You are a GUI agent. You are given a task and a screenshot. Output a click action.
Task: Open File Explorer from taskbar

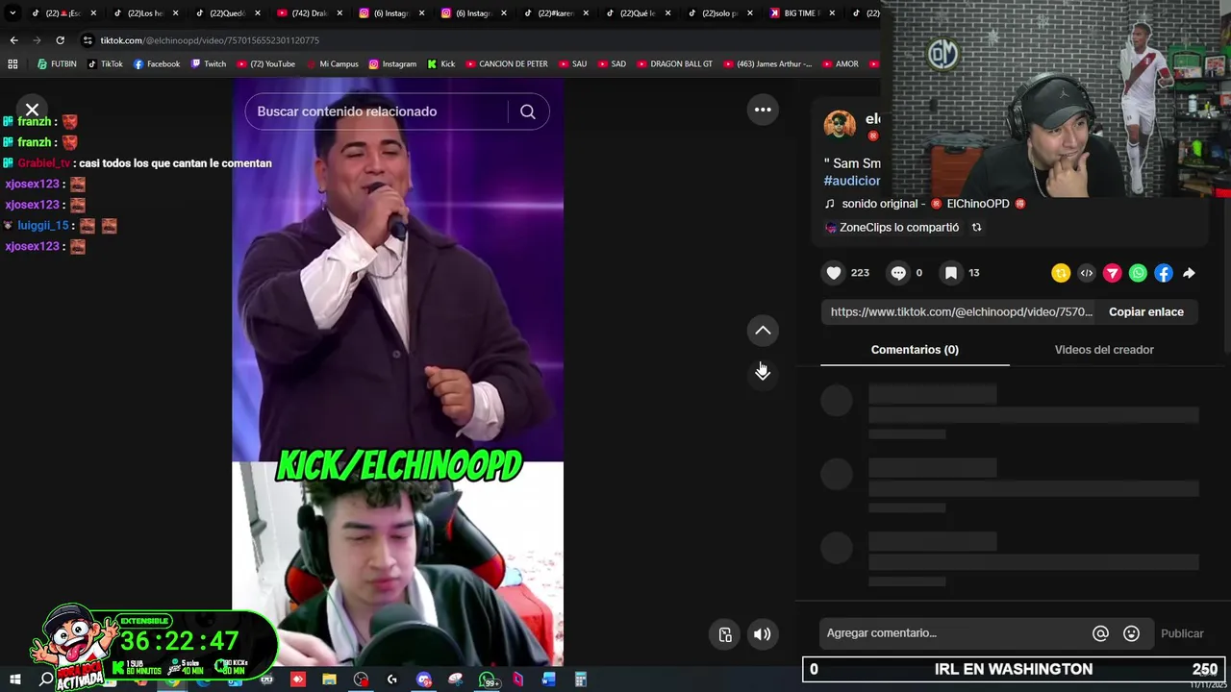pos(329,680)
